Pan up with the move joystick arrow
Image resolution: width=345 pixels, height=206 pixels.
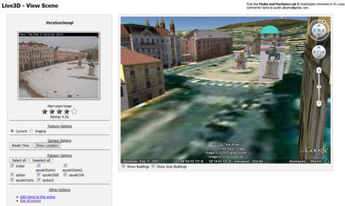pos(319,47)
